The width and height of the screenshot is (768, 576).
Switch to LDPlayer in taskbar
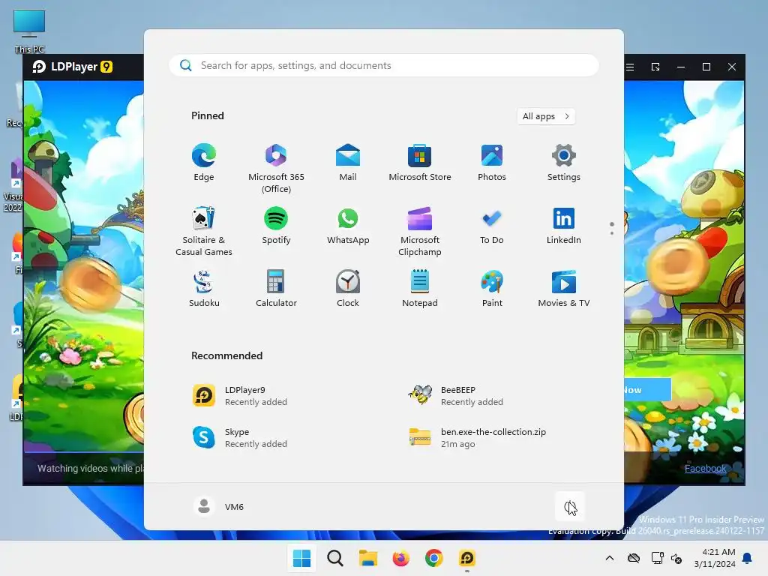click(x=466, y=558)
